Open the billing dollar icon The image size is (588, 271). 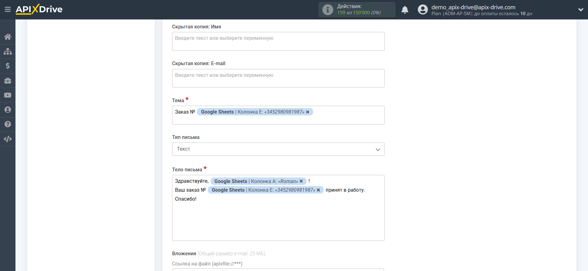click(x=8, y=66)
